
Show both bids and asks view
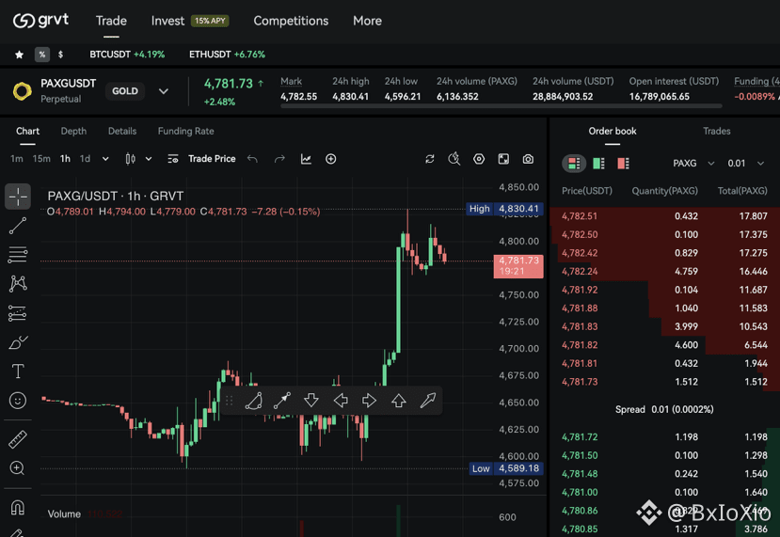[x=574, y=164]
